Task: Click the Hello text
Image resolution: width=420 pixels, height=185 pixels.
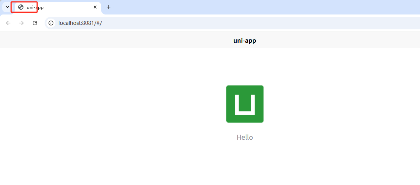Action: coord(245,137)
